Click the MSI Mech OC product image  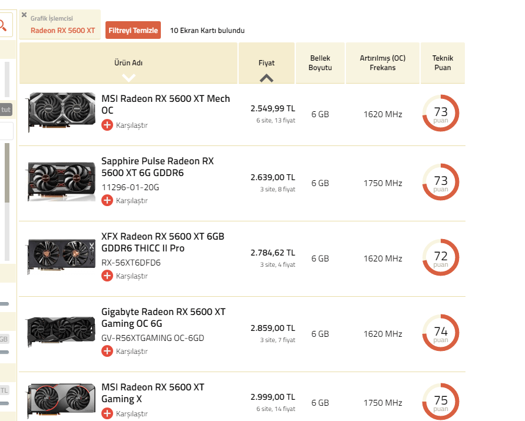coord(61,111)
